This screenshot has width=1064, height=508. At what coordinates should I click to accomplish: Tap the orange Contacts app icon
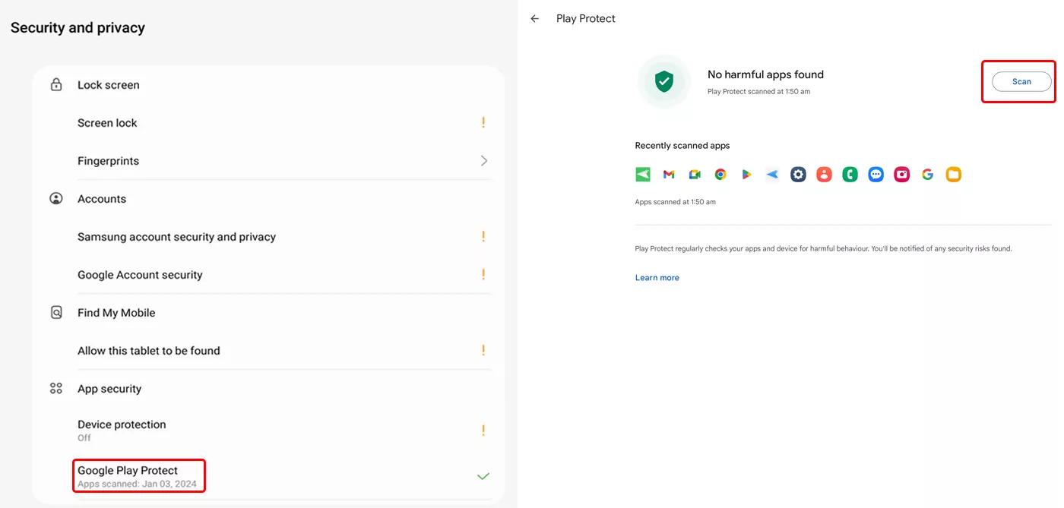pos(824,175)
